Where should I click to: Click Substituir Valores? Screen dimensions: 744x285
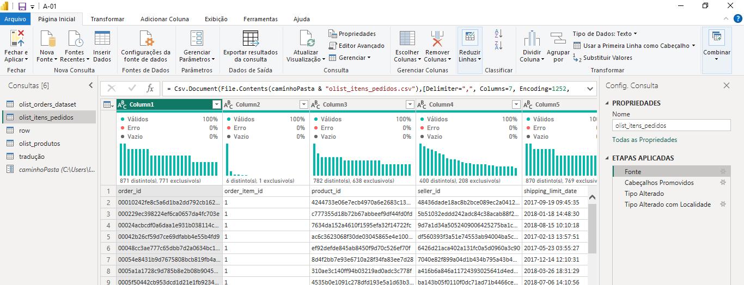pyautogui.click(x=602, y=58)
